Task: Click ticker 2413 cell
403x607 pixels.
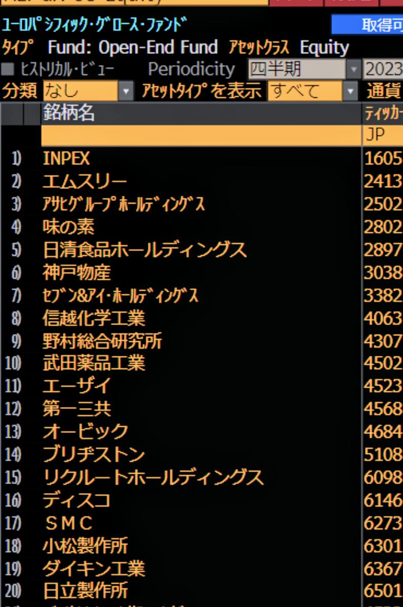Action: coord(383,182)
